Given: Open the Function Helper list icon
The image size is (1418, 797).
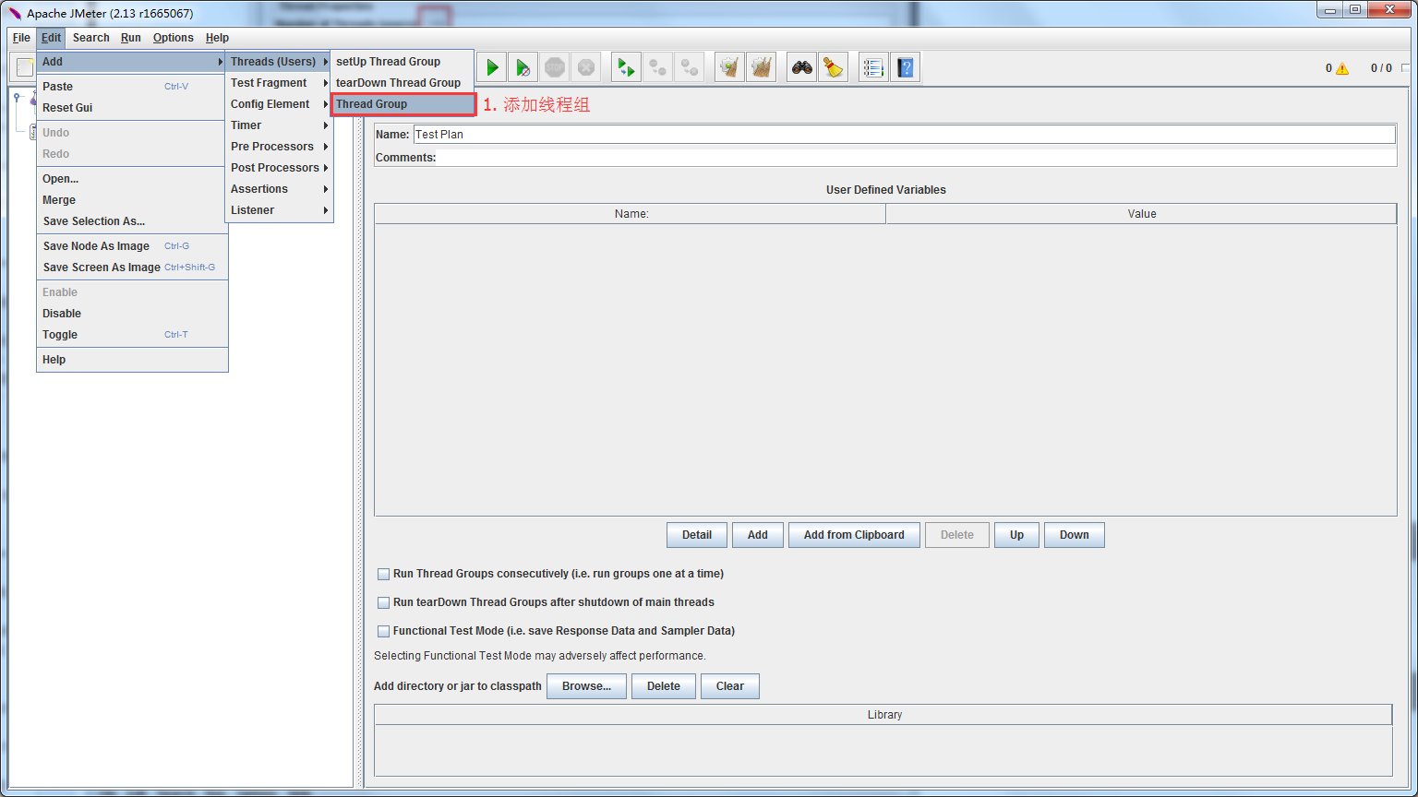Looking at the screenshot, I should 873,67.
